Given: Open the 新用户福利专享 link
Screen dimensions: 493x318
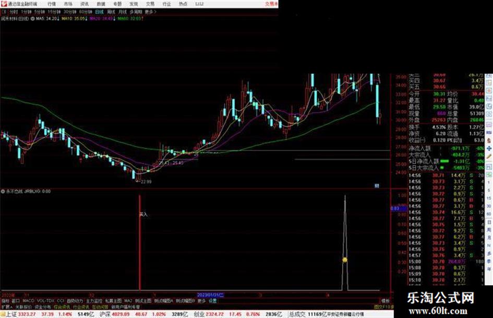Looking at the screenshot, I should point(125,307).
